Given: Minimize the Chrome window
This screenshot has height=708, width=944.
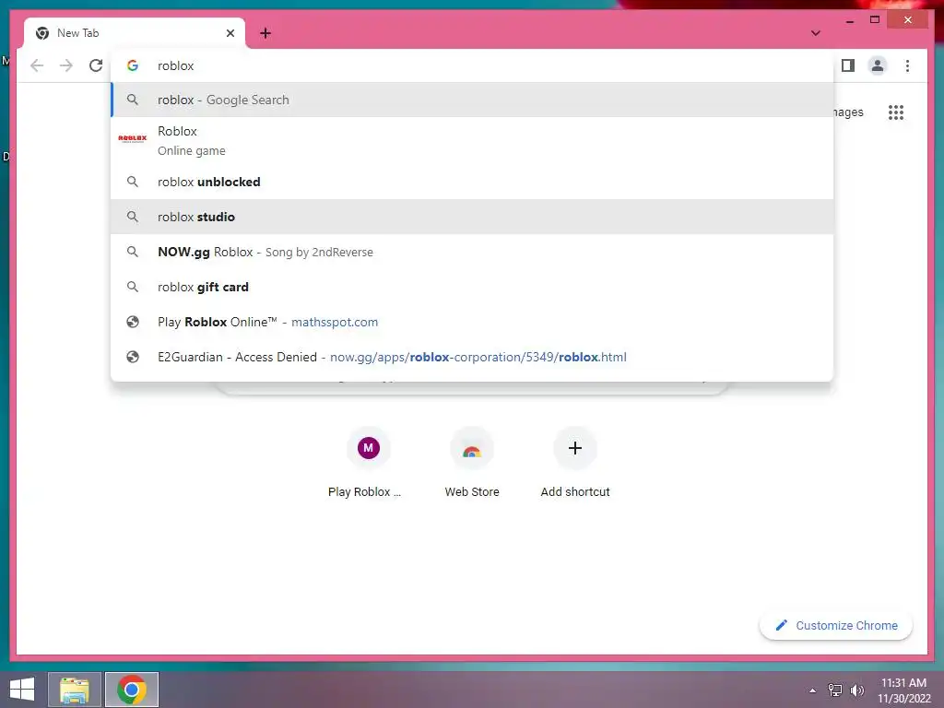Looking at the screenshot, I should tap(849, 20).
